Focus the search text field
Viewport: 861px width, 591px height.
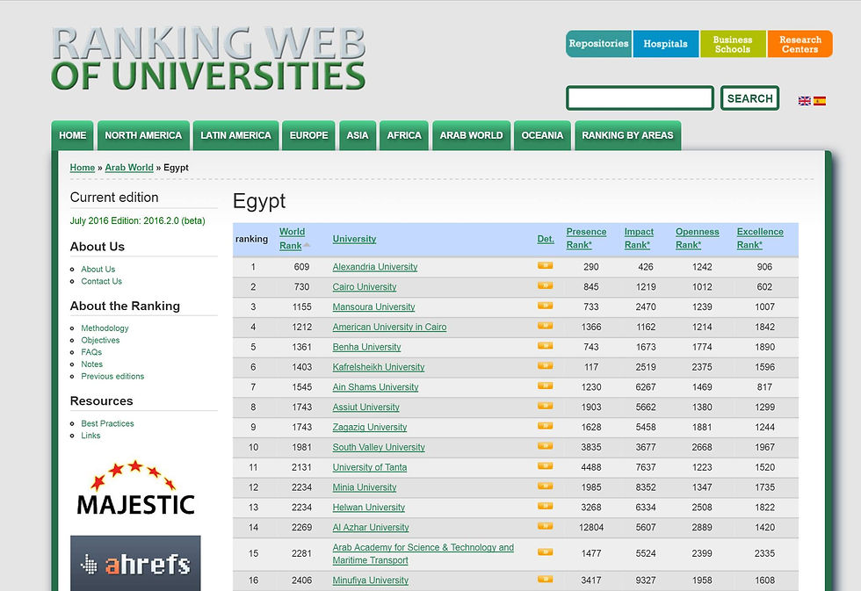click(x=640, y=98)
